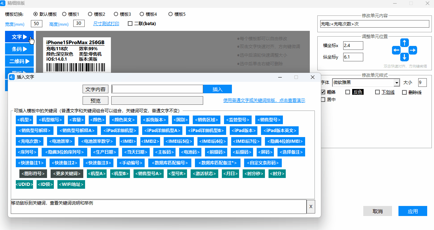Click the up arrow position button

[405, 43]
